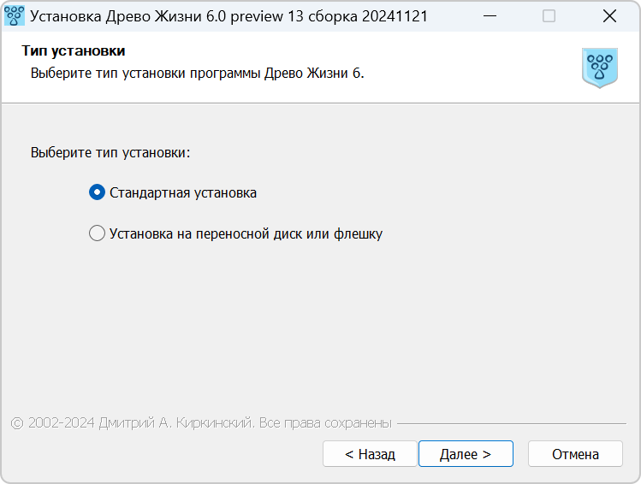The image size is (641, 484).
Task: Click the copyright notice text at bottom
Action: 201,423
